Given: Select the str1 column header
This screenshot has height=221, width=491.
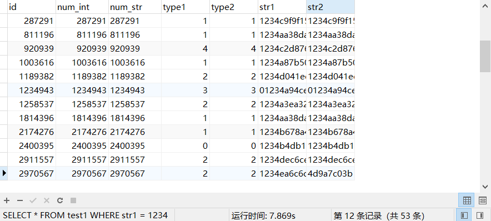Looking at the screenshot, I should pos(282,7).
